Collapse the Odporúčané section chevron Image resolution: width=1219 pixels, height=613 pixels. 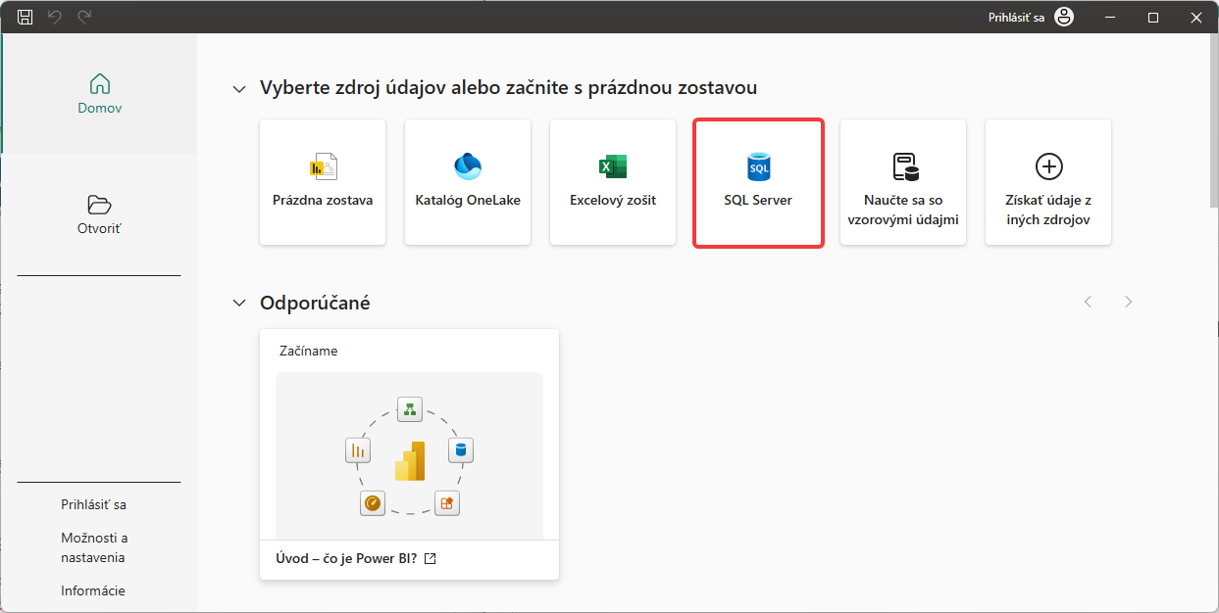click(x=238, y=303)
